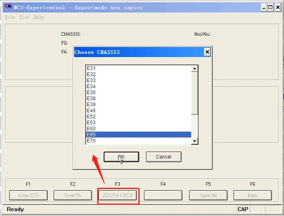Click the Ready status bar text
This screenshot has width=284, height=216.
(x=15, y=209)
